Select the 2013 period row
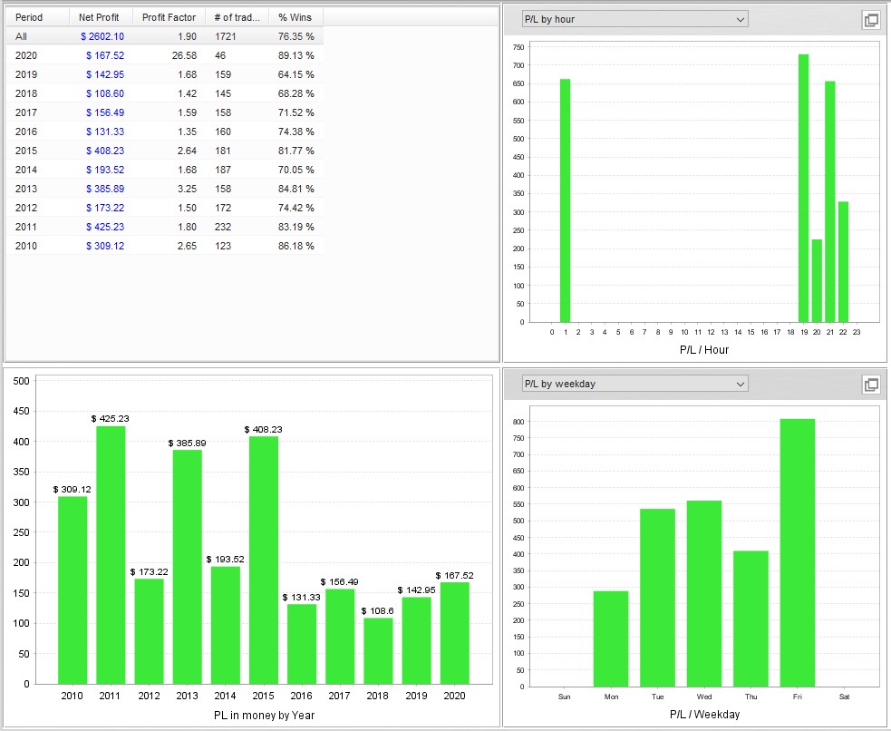Screen dimensions: 891x731 (x=165, y=189)
